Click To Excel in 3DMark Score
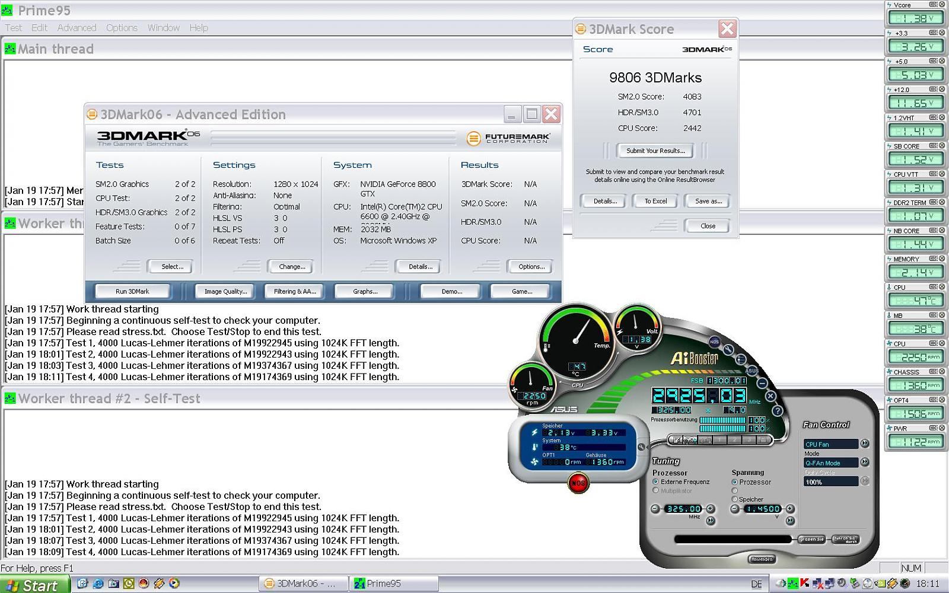The width and height of the screenshot is (949, 593). [x=655, y=201]
